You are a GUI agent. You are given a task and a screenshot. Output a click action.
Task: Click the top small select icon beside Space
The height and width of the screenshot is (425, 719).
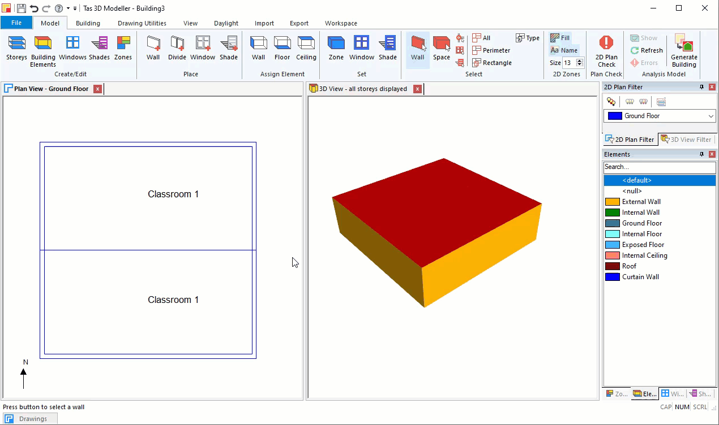460,38
